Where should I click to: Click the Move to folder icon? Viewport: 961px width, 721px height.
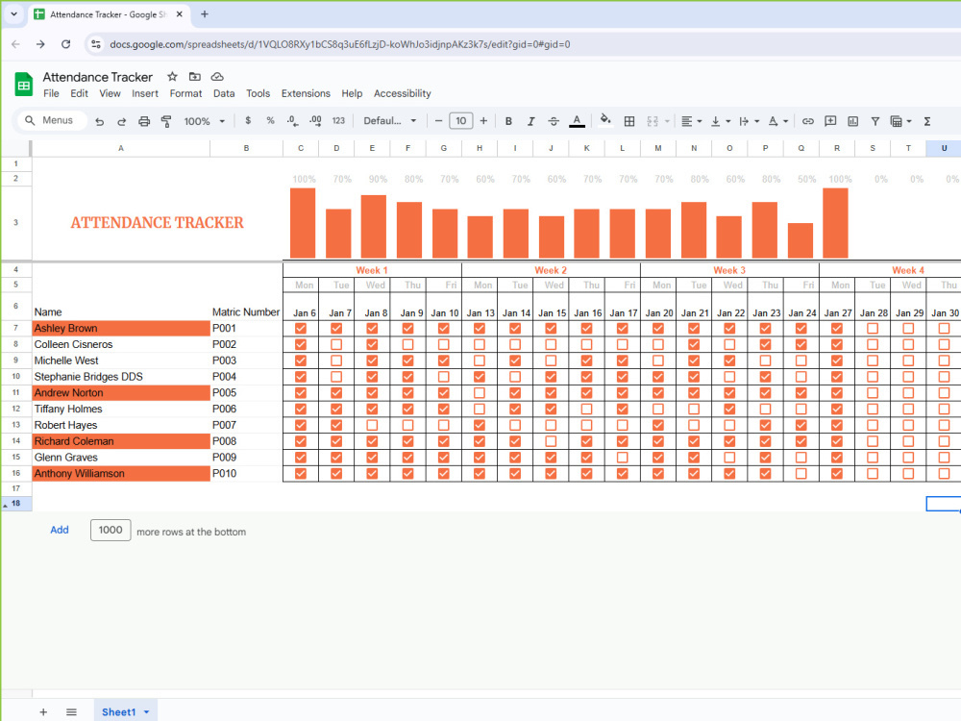[x=194, y=77]
